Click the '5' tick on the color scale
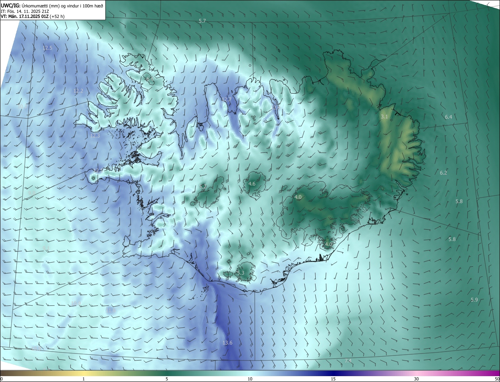This screenshot has height=382, width=500. coord(167,379)
